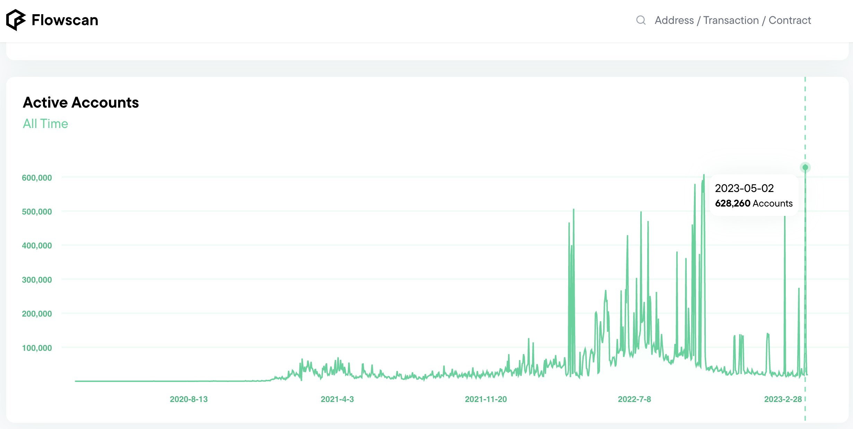Click the 500,000 y-axis label

point(37,211)
